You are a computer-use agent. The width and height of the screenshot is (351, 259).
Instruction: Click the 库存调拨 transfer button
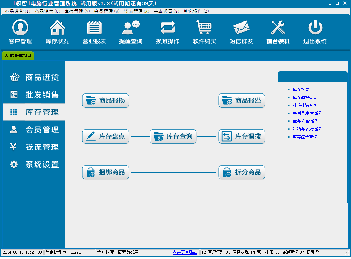point(242,136)
